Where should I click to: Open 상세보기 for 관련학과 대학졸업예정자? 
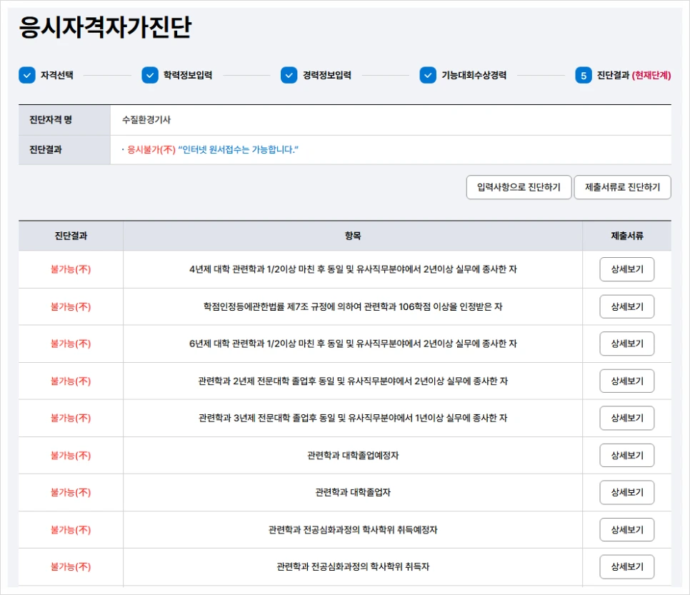point(626,455)
